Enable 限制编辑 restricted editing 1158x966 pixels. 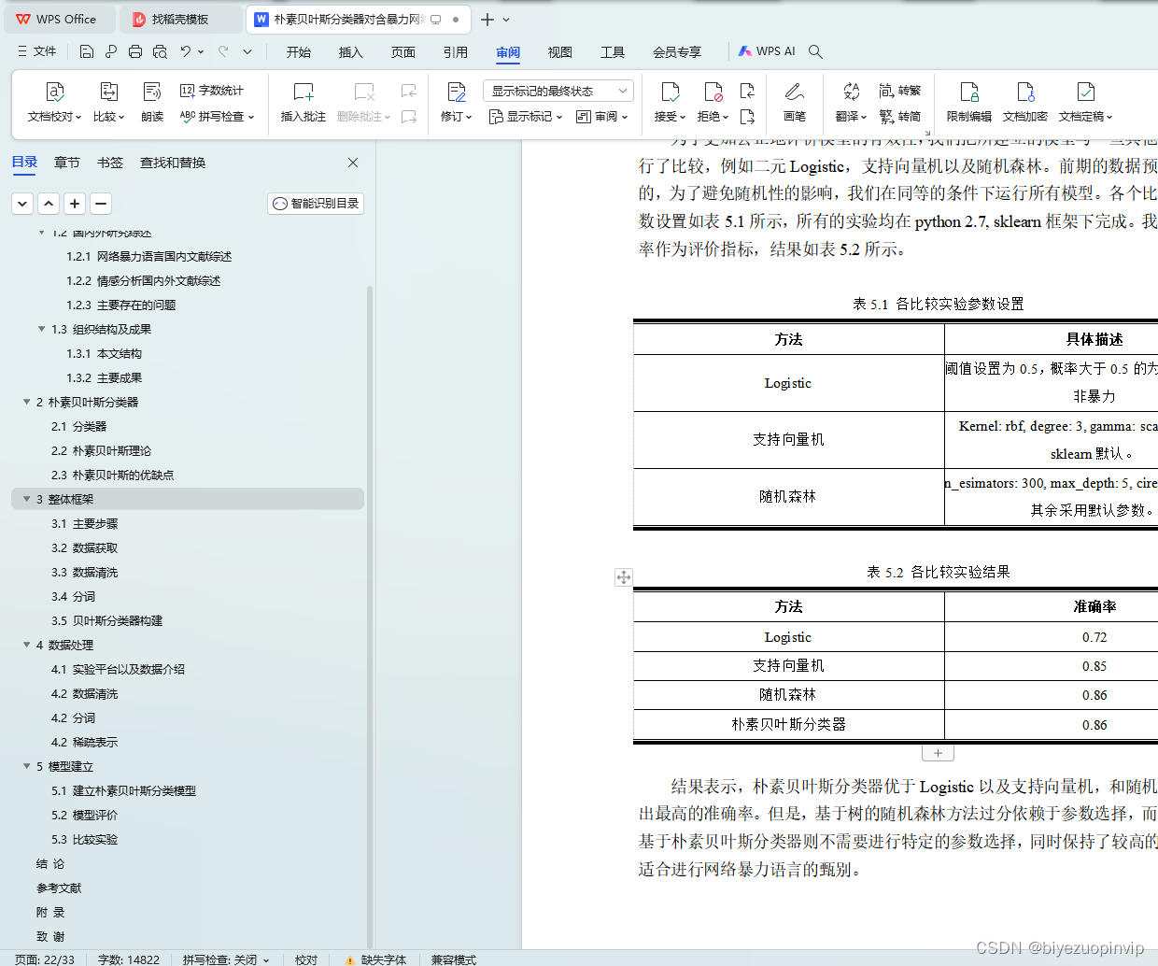pos(968,103)
